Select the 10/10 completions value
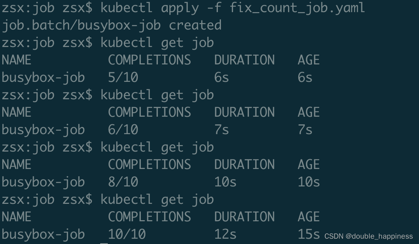Viewport: 419px width, 244px height. (x=127, y=234)
